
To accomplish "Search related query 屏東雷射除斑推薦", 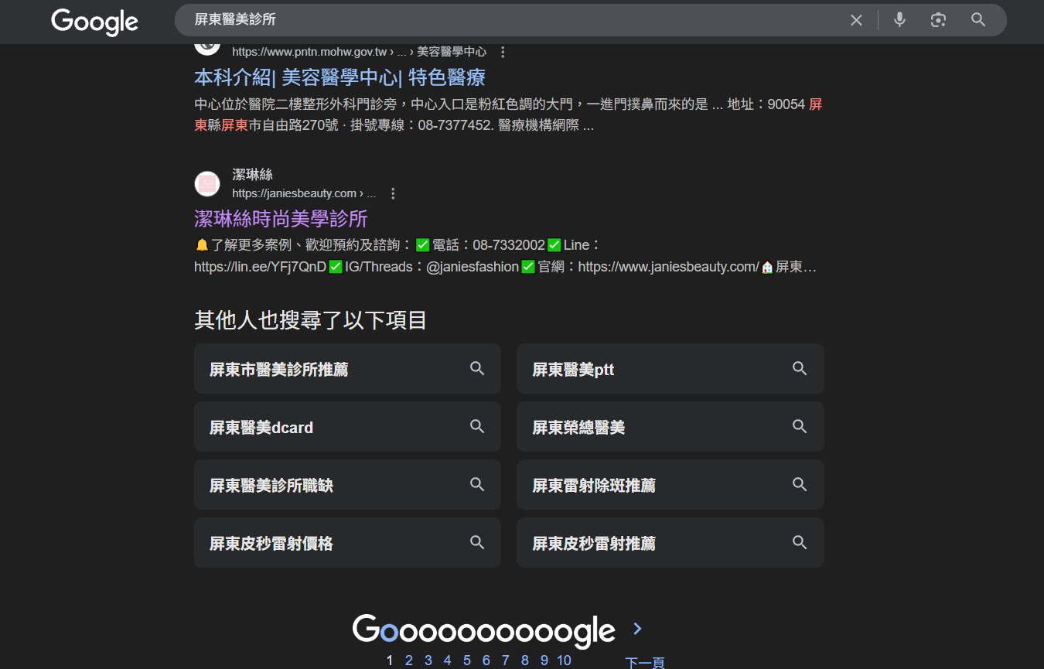I will click(x=670, y=484).
